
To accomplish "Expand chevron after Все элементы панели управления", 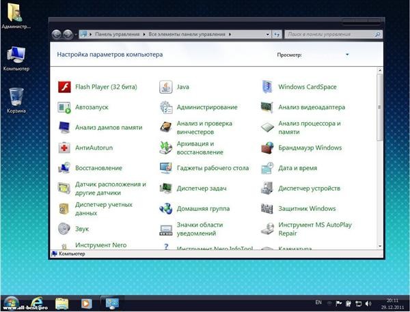I will (230, 34).
